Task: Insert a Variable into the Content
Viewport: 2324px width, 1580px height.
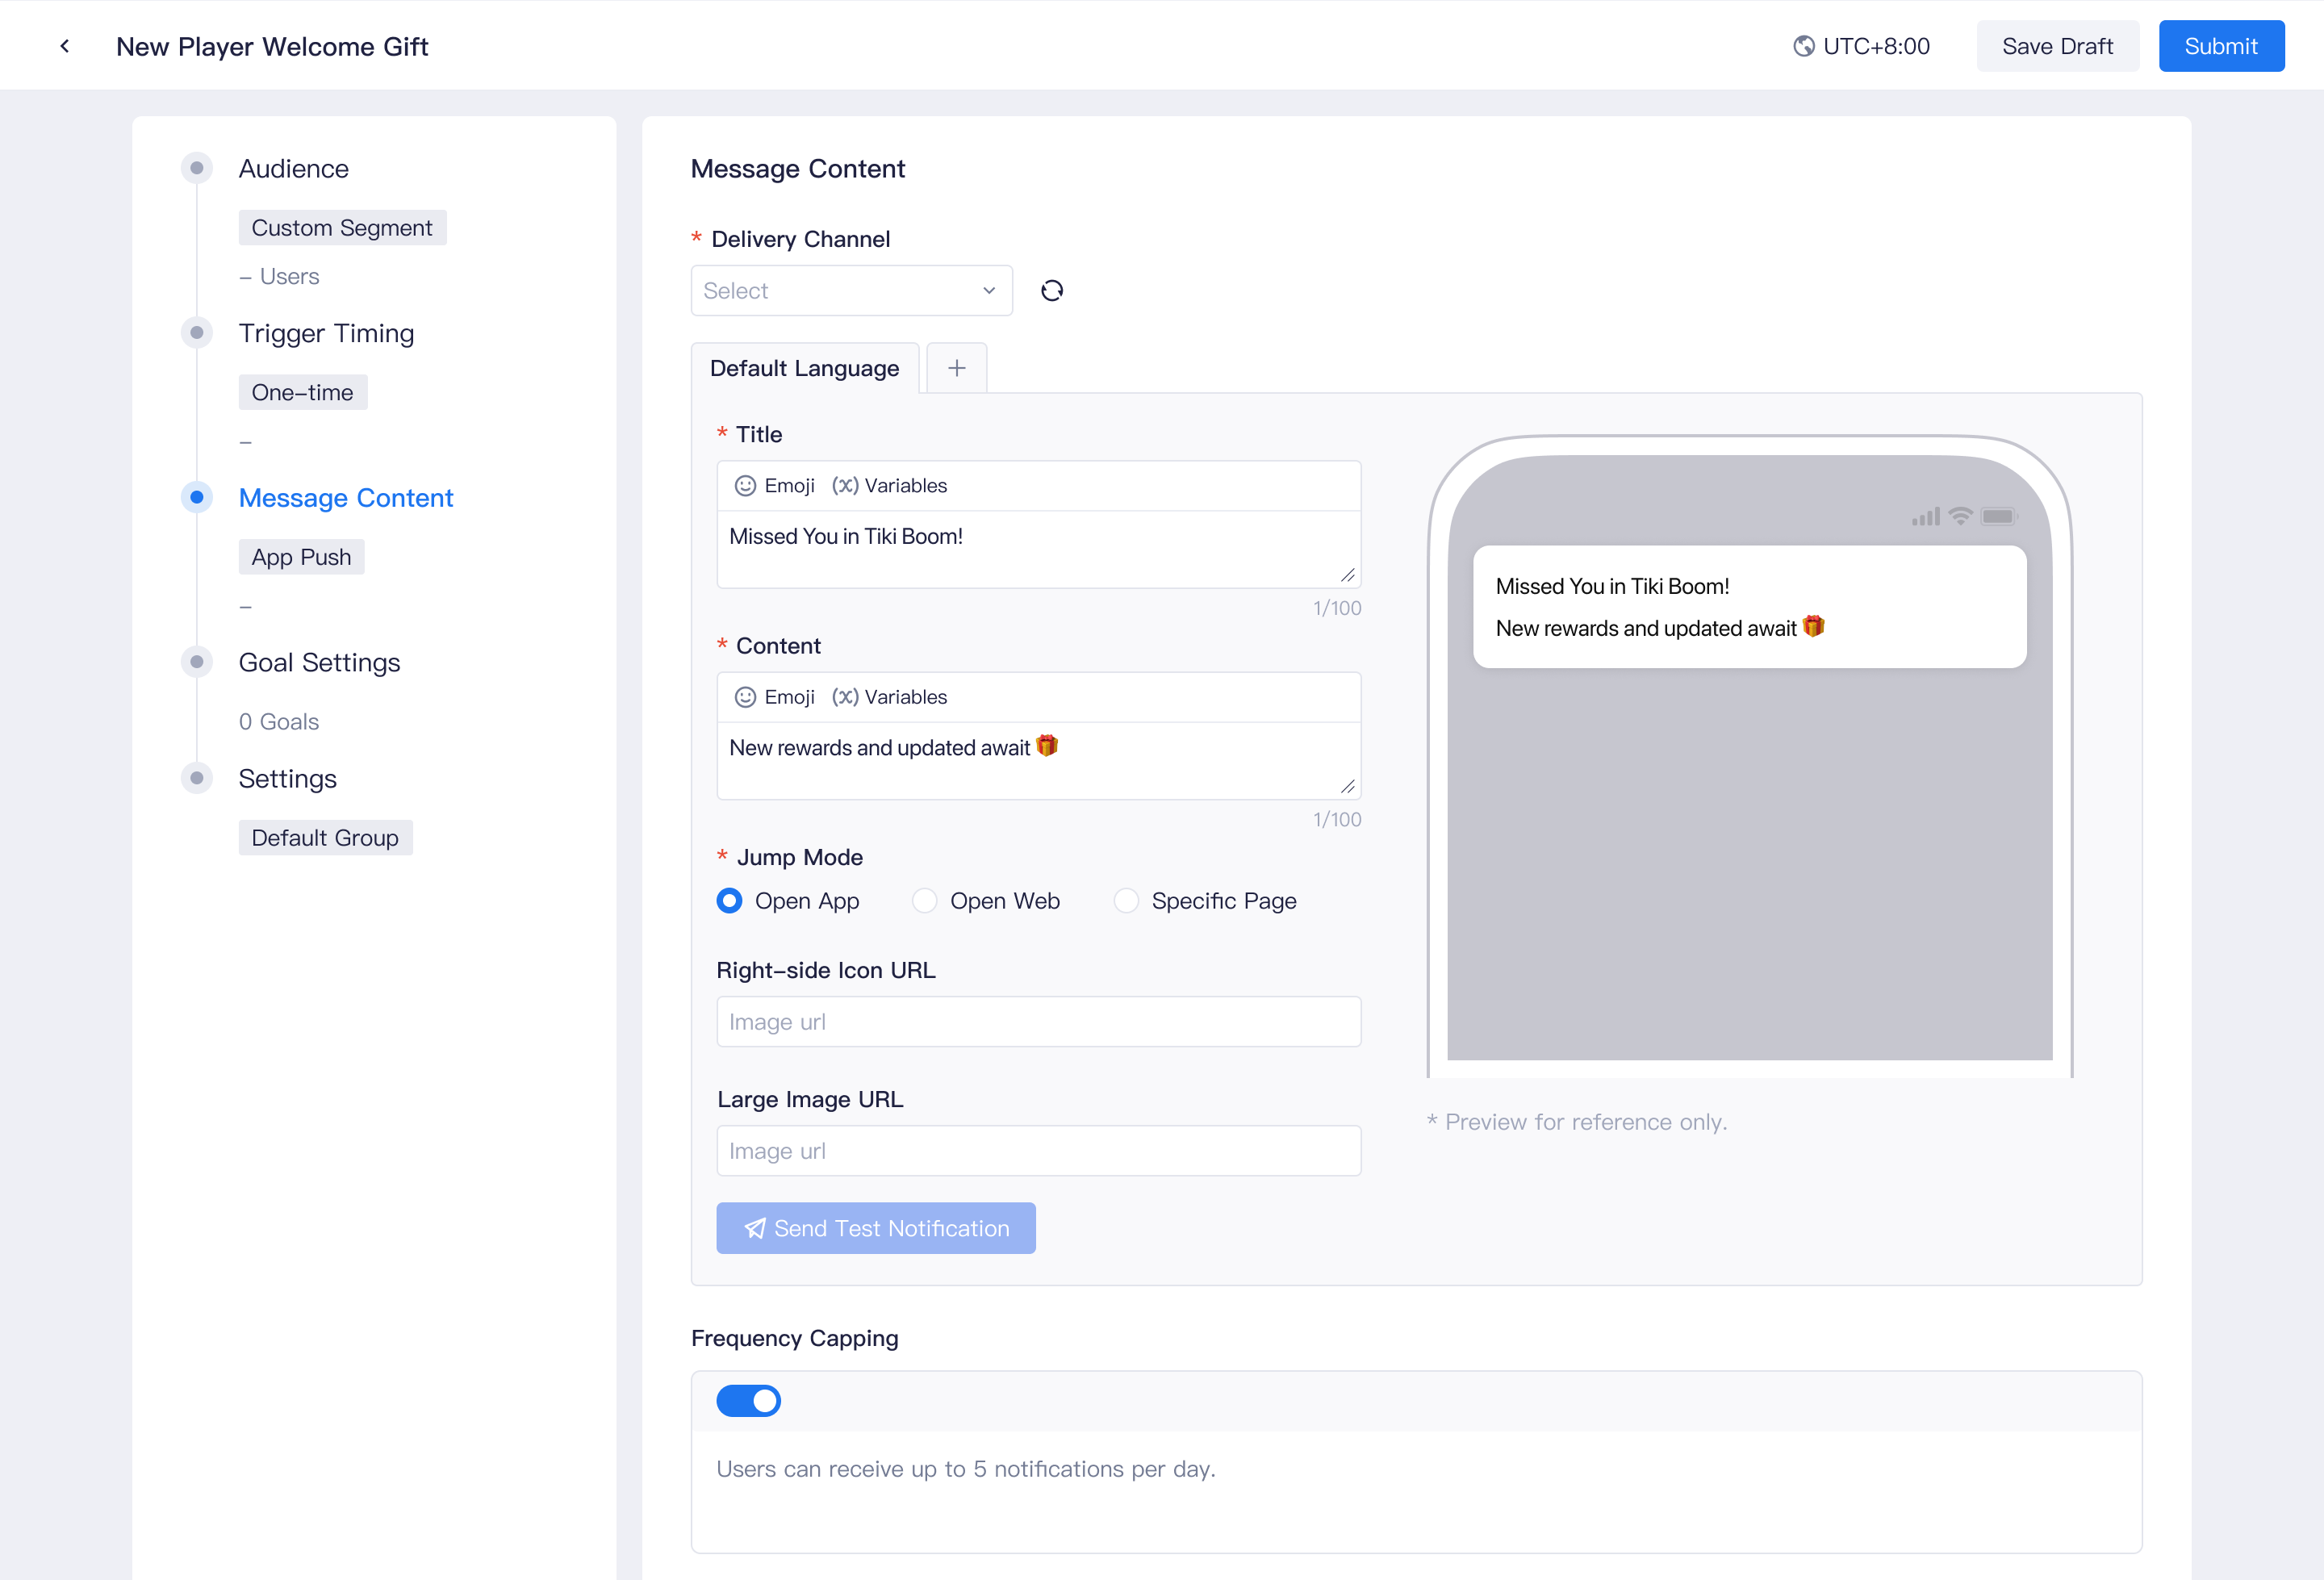Action: [890, 696]
